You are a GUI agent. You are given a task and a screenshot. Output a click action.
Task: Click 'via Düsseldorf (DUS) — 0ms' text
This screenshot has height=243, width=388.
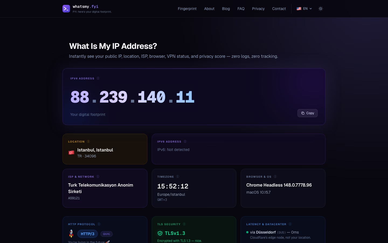[274, 232]
